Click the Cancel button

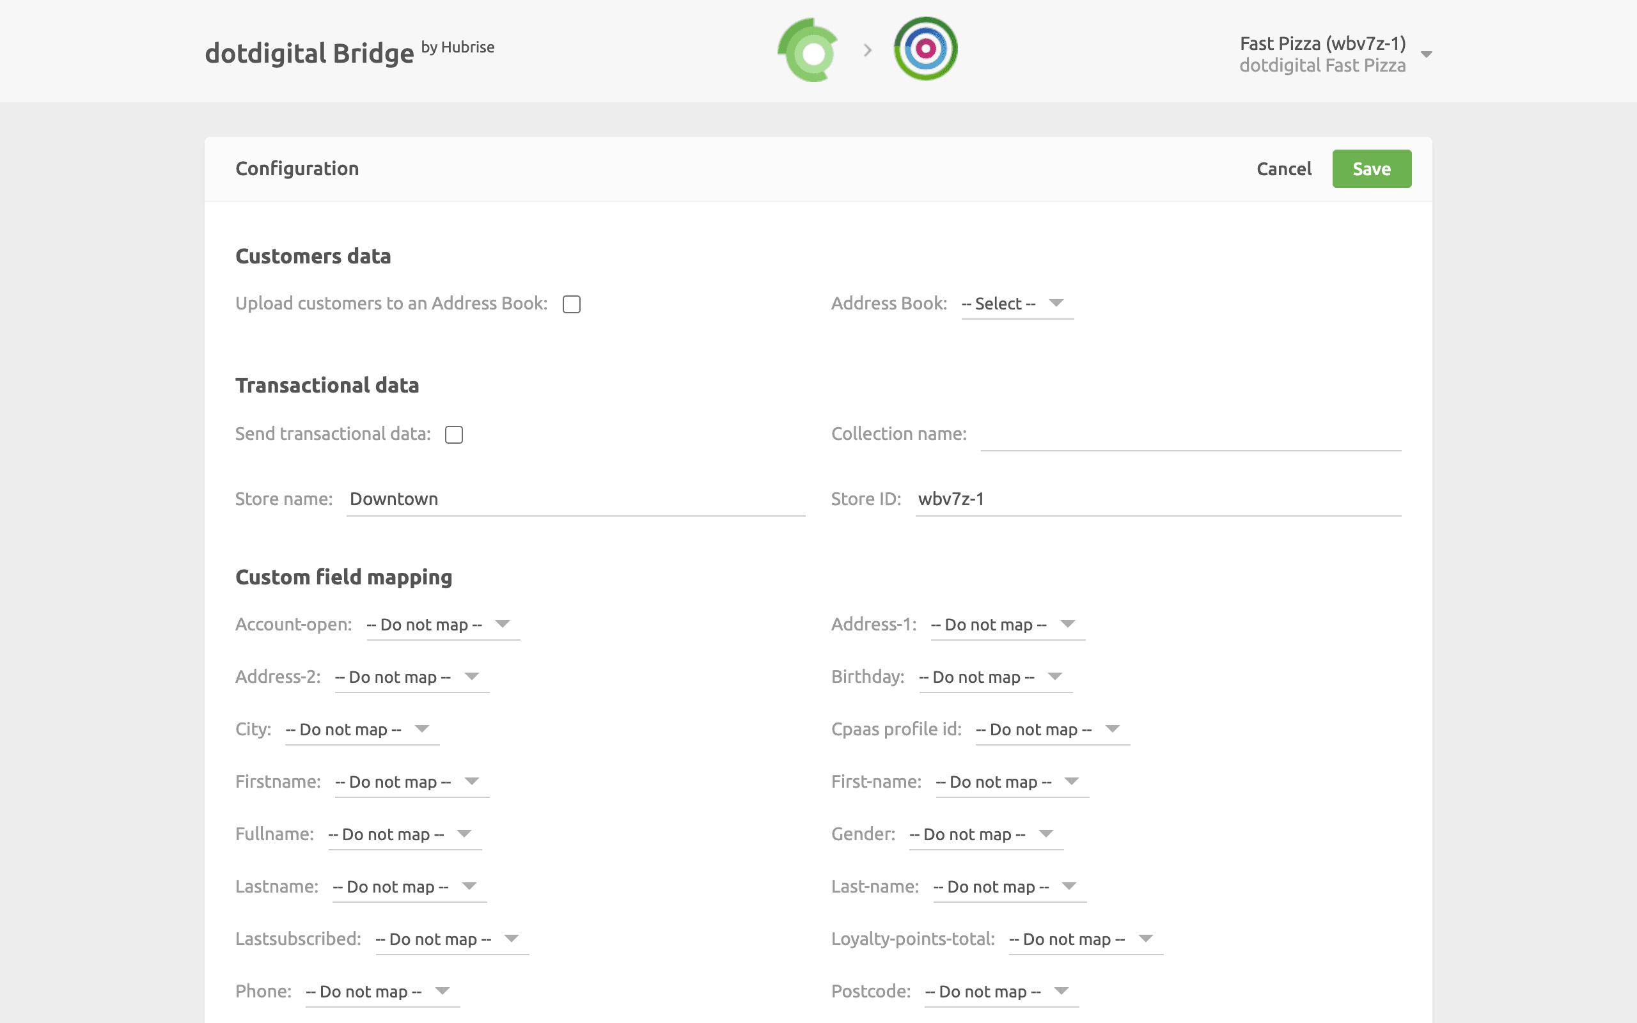pyautogui.click(x=1283, y=169)
